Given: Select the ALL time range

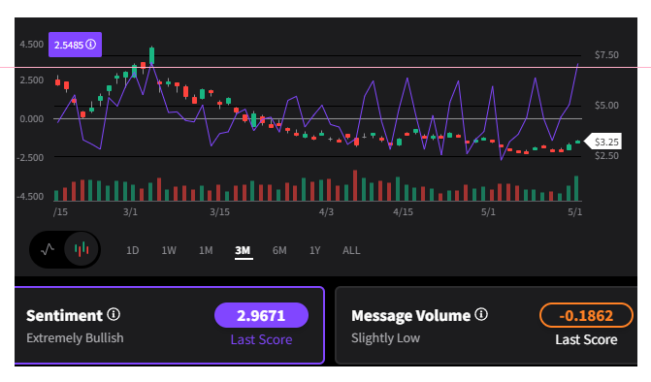Looking at the screenshot, I should pyautogui.click(x=351, y=250).
